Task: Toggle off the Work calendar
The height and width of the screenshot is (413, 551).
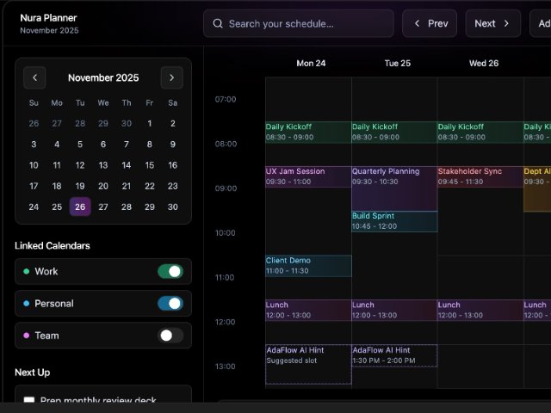Action: (x=170, y=271)
